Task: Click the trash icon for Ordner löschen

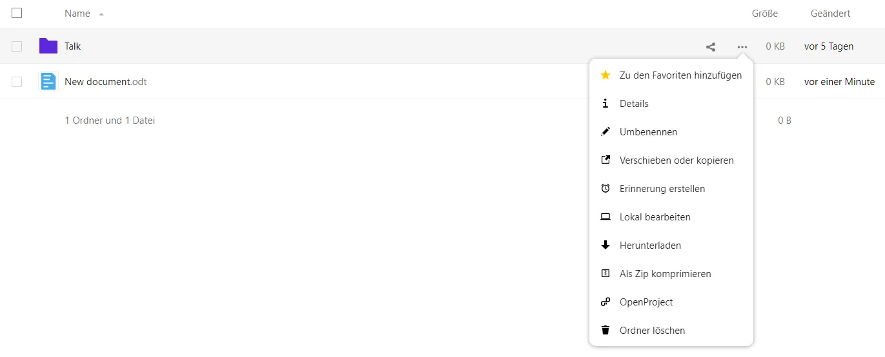Action: [x=605, y=331]
